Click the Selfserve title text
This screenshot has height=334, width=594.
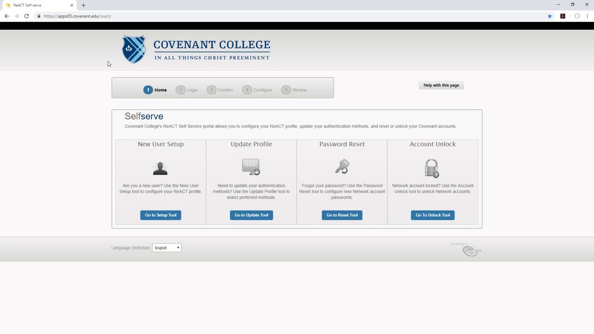pos(144,116)
